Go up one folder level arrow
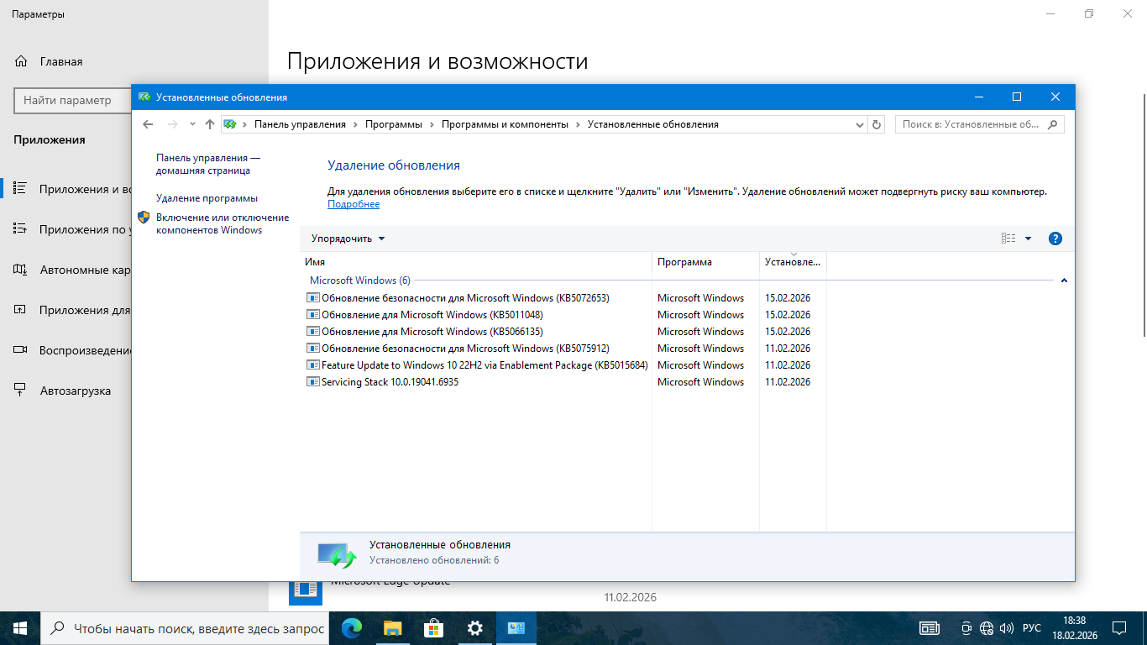This screenshot has height=645, width=1147. (x=210, y=124)
